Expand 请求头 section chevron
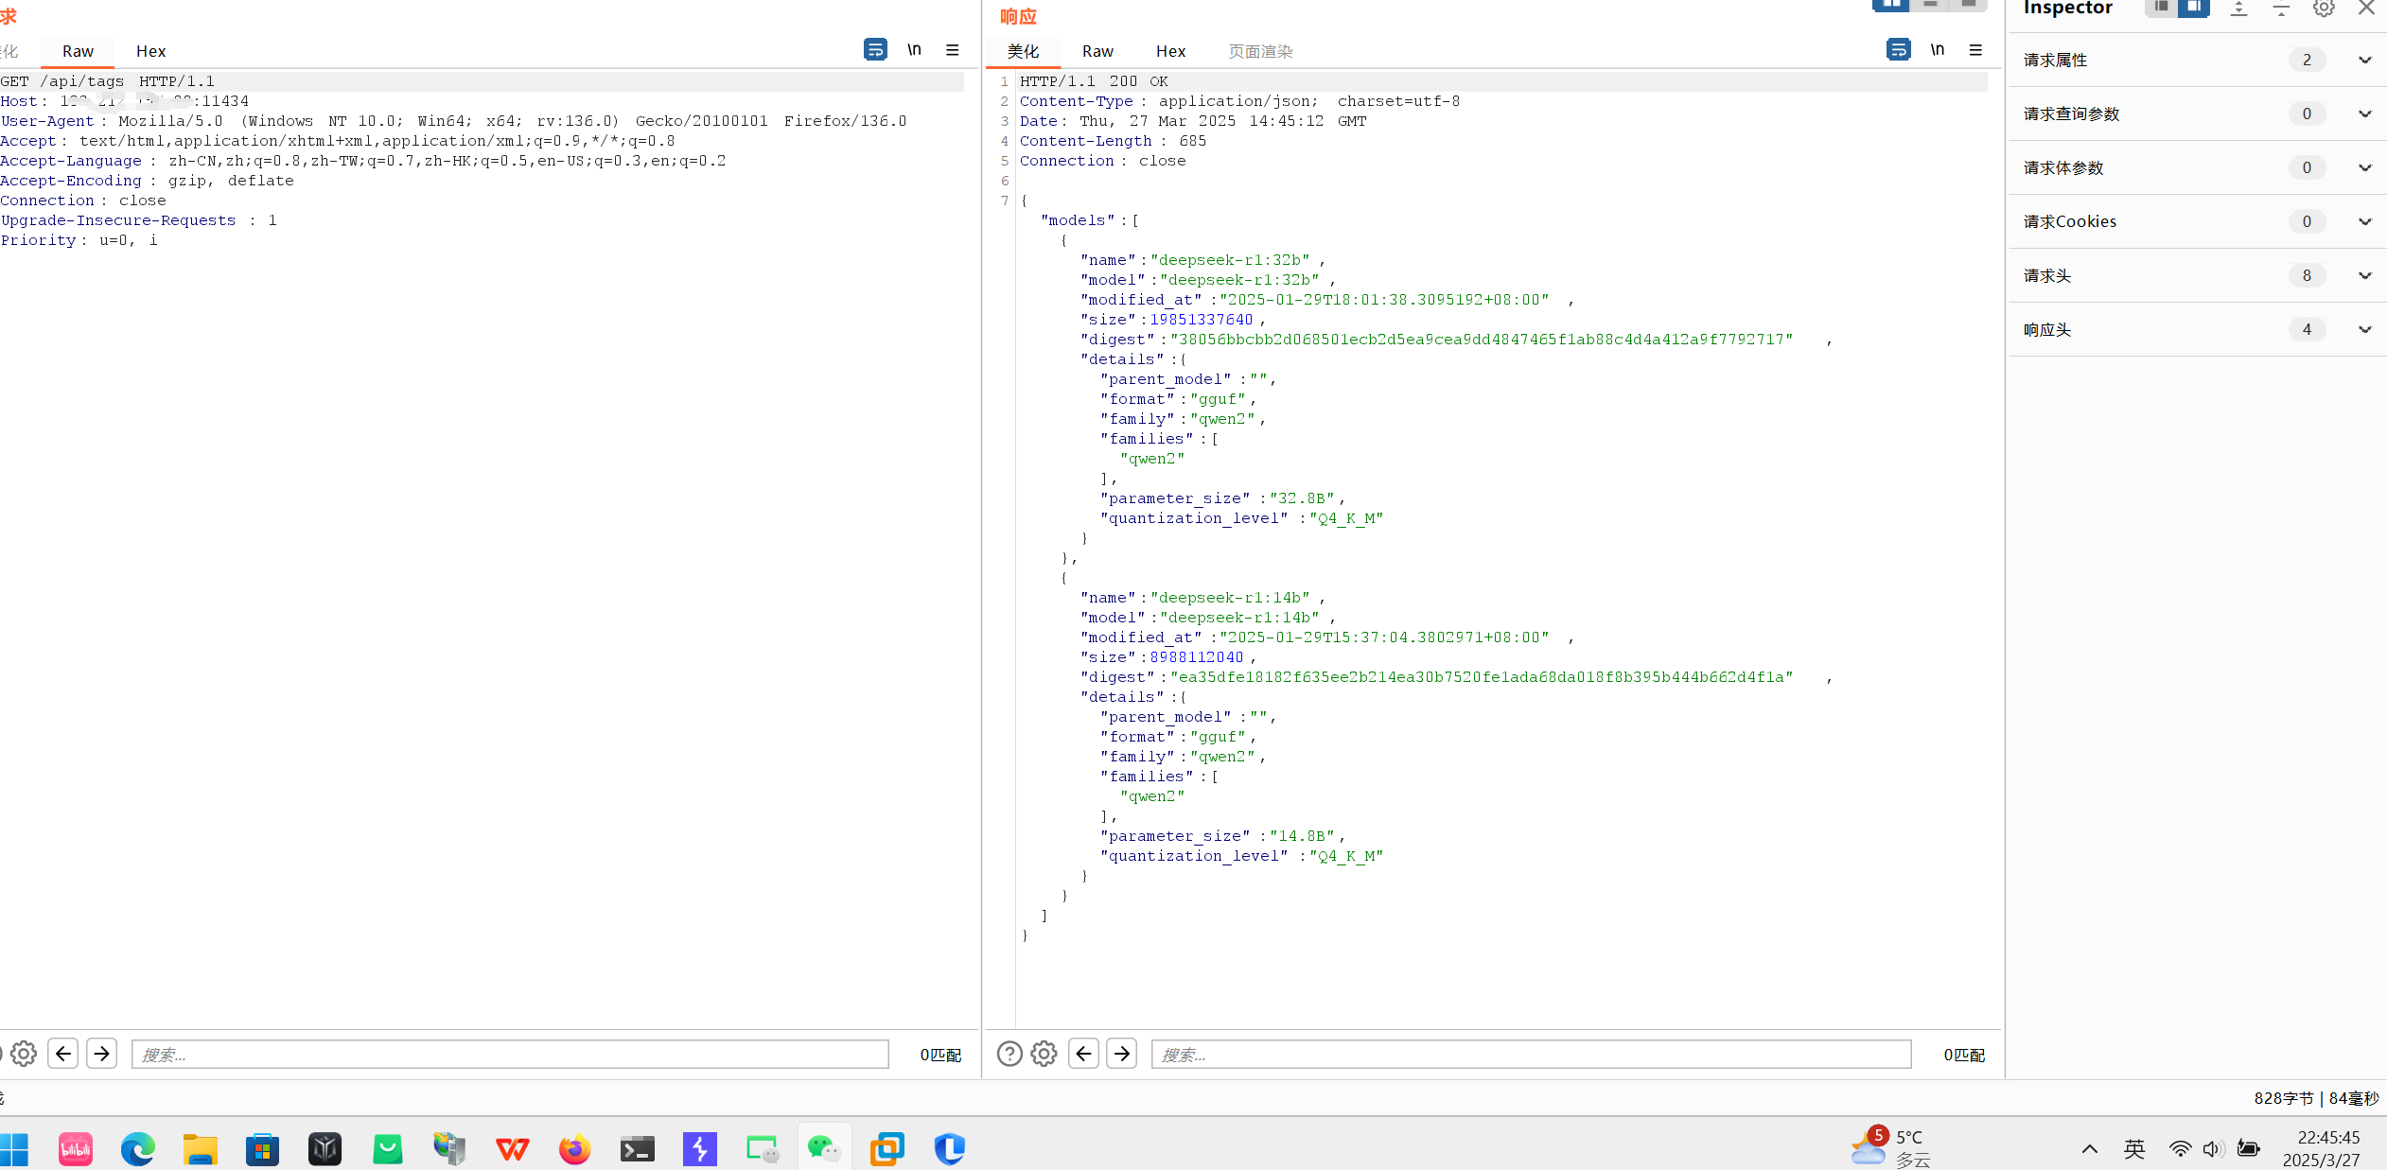The height and width of the screenshot is (1170, 2387). (x=2364, y=275)
